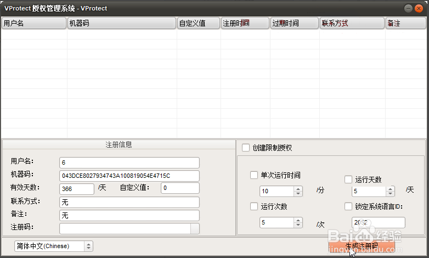The image size is (429, 258).
Task: Click the 备注 column header
Action: tap(405, 23)
